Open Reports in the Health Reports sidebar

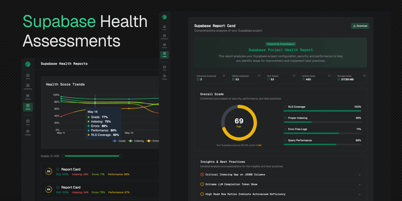click(28, 97)
